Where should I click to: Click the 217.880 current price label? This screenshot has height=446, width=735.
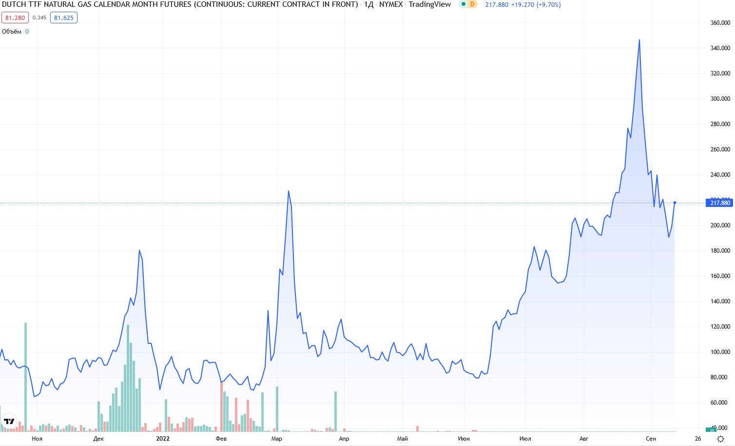point(719,203)
